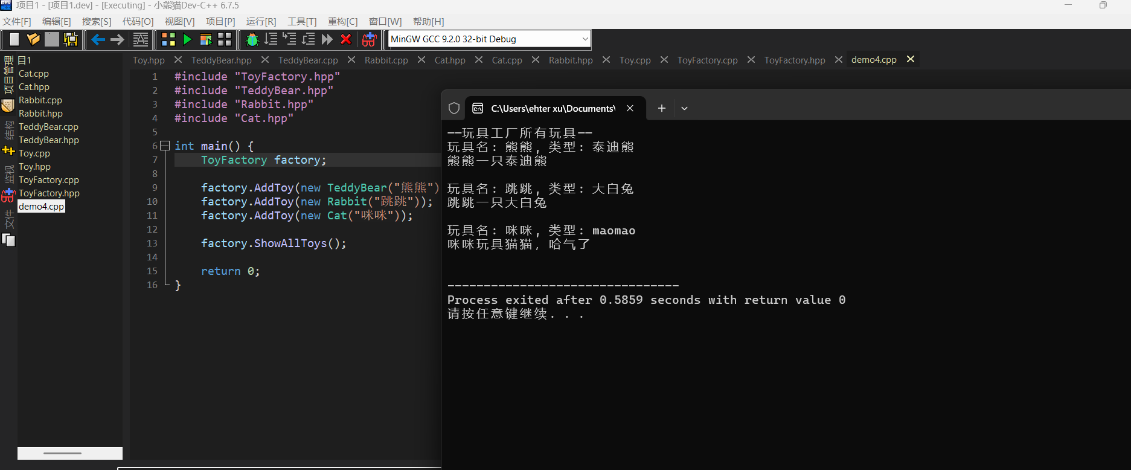Image resolution: width=1131 pixels, height=470 pixels.
Task: Switch to the Cat.hpp editor tab
Action: (x=450, y=60)
